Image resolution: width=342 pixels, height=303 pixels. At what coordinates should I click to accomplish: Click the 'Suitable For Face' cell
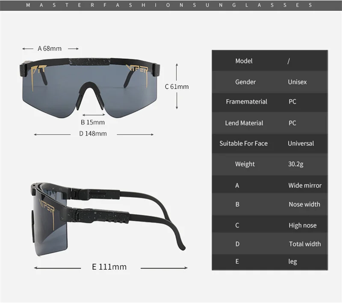coord(243,144)
